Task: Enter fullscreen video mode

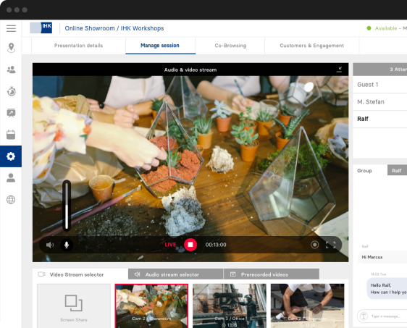Action: tap(331, 245)
